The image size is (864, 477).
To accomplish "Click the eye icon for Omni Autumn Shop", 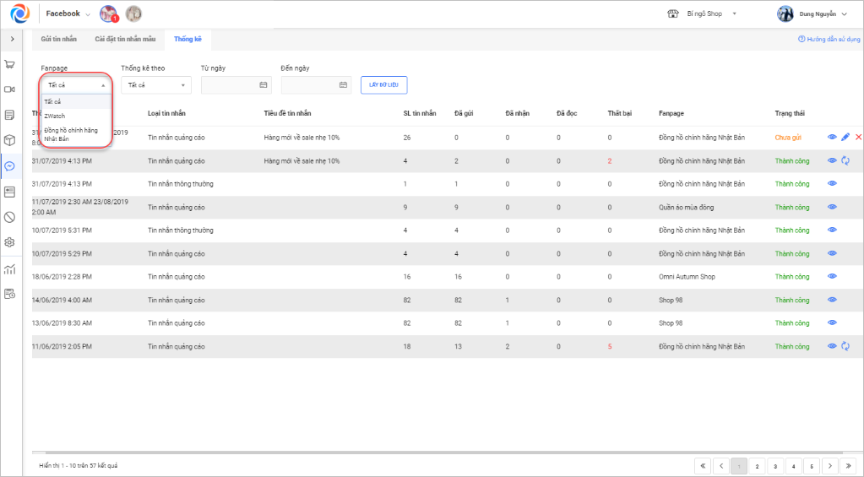I will 832,277.
